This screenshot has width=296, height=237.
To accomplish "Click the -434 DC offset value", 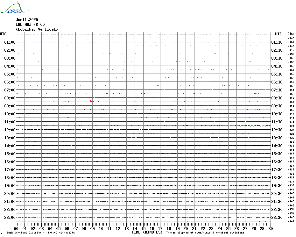I will click(291, 126).
